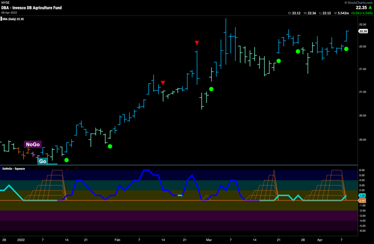Click the chart title DBA - Invesco DB Agriculture Fund
This screenshot has height=244, width=374.
pos(31,8)
